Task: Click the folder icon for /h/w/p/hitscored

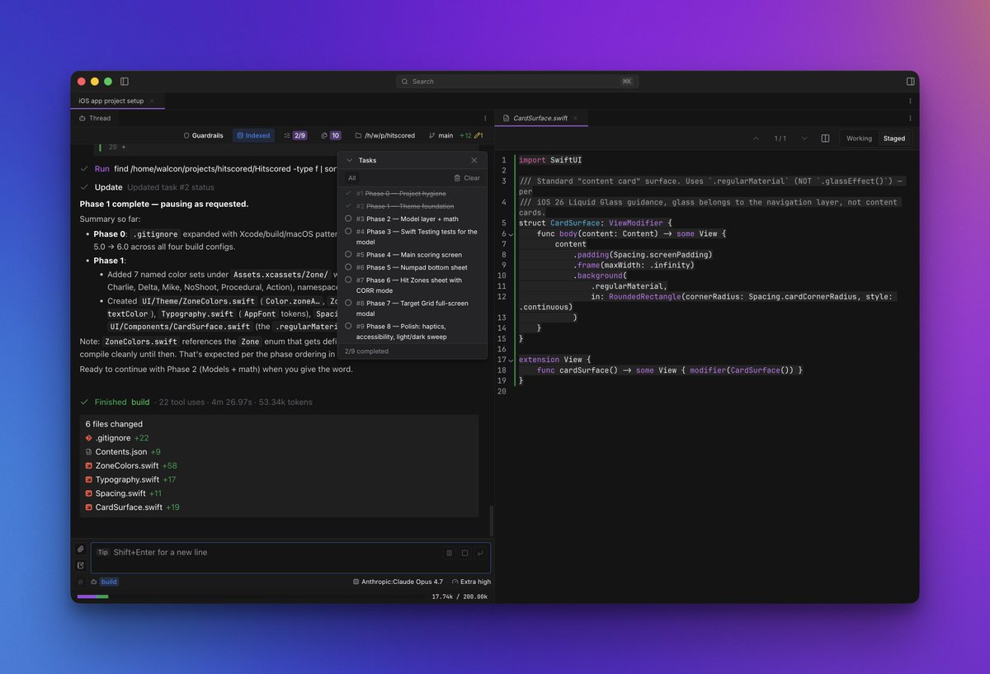Action: 358,135
